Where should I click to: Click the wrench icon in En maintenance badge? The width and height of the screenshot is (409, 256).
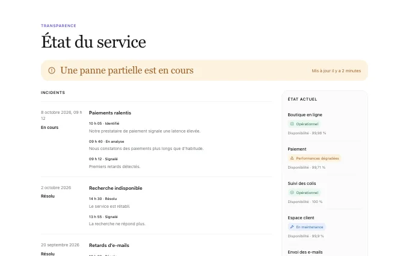(292, 227)
